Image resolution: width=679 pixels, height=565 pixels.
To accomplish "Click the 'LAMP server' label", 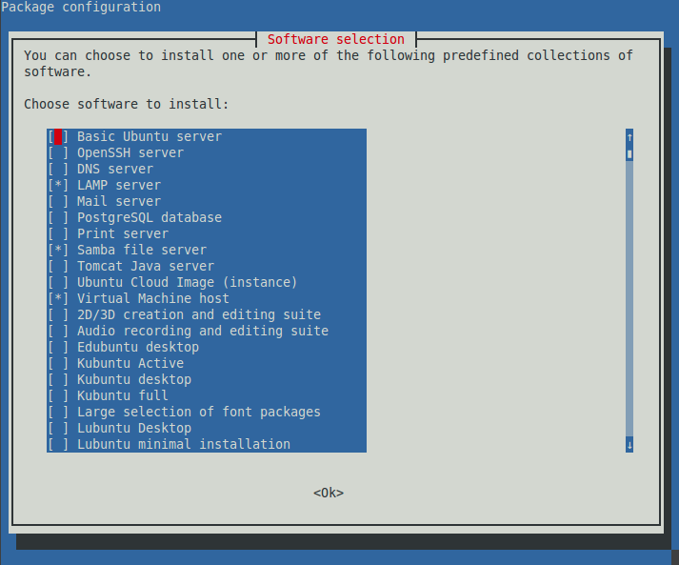I will [119, 185].
